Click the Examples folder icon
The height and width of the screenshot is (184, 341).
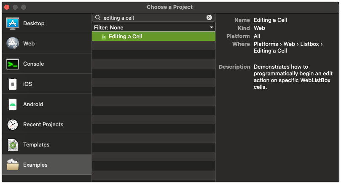click(x=13, y=165)
